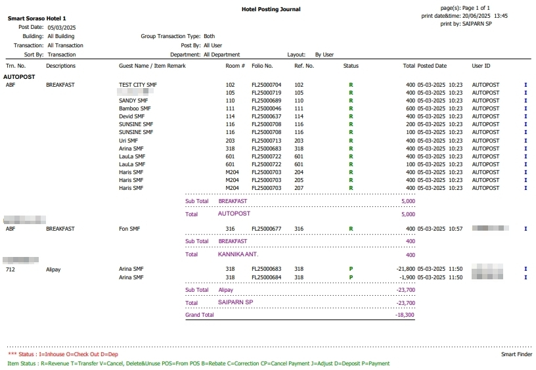Click the Guest Name / Item Remark header
Image resolution: width=536 pixels, height=370 pixels.
tap(152, 66)
